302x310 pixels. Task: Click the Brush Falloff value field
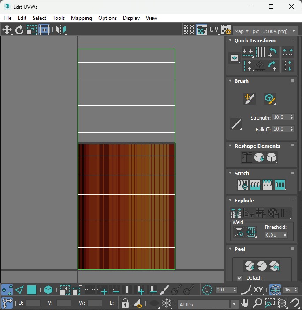point(281,129)
